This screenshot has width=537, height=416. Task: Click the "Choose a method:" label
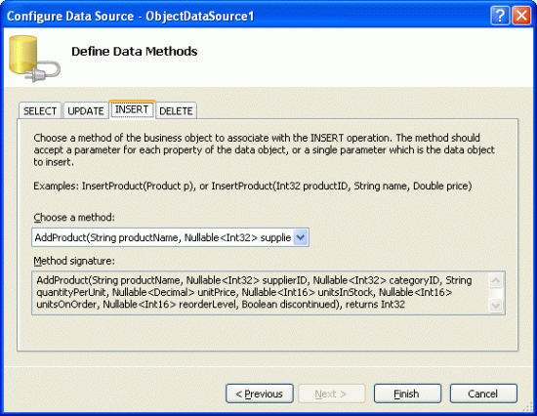[x=74, y=218]
